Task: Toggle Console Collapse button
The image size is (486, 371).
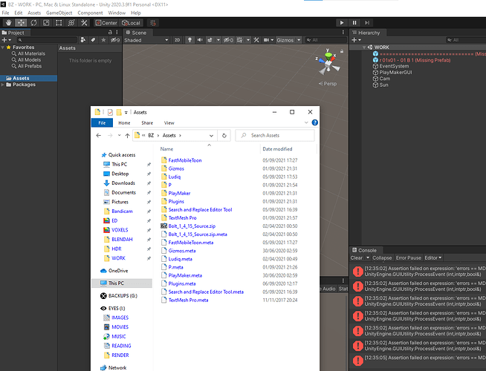Action: tap(382, 257)
